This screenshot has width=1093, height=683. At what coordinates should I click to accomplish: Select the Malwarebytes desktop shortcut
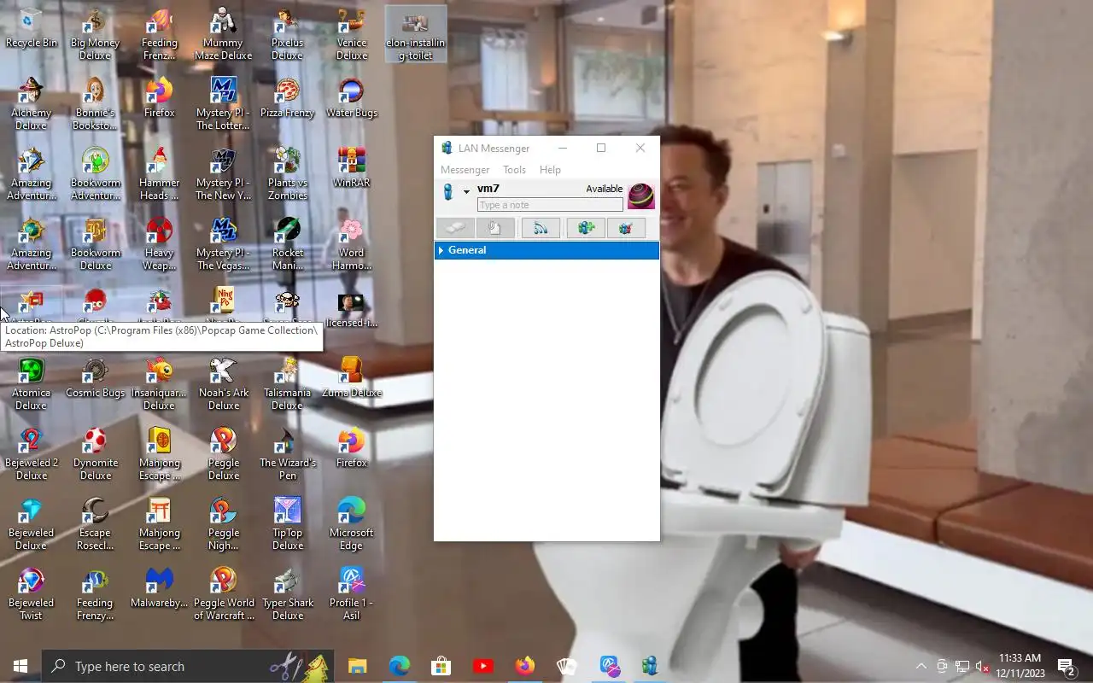(x=159, y=587)
